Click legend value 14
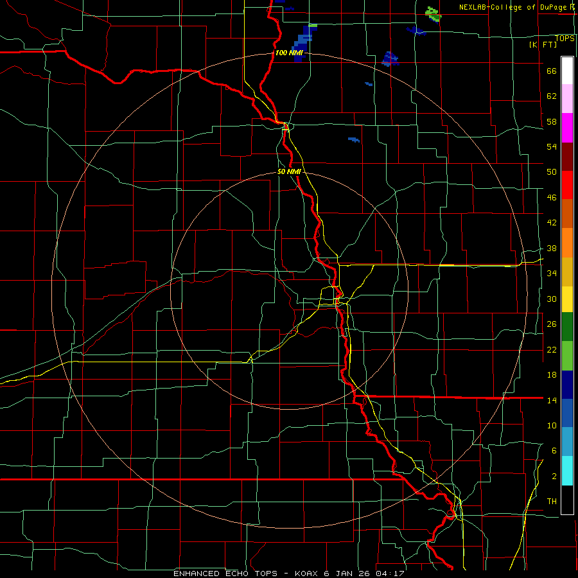Screen dimensions: 578x578 [552, 400]
